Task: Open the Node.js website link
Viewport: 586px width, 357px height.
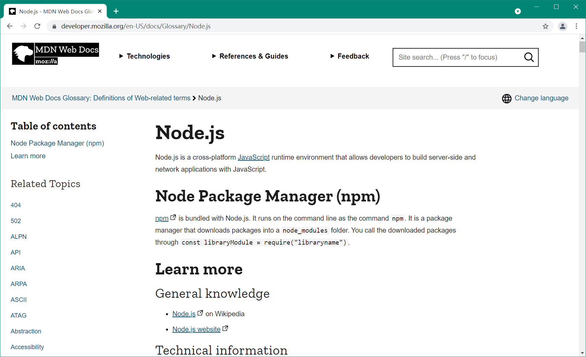Action: [196, 329]
